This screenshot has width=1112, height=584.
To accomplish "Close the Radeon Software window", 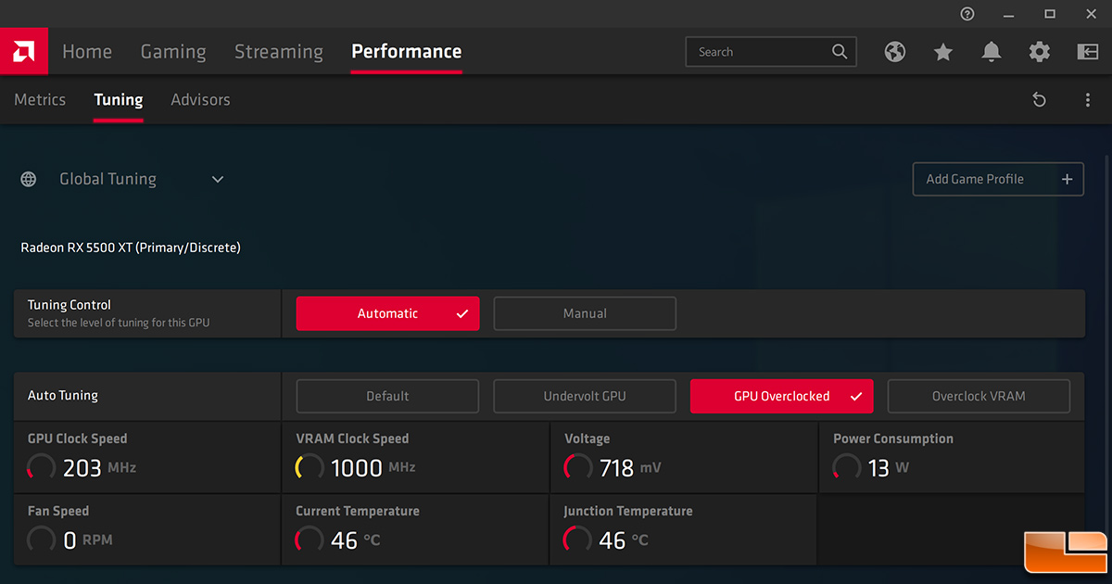I will 1091,14.
